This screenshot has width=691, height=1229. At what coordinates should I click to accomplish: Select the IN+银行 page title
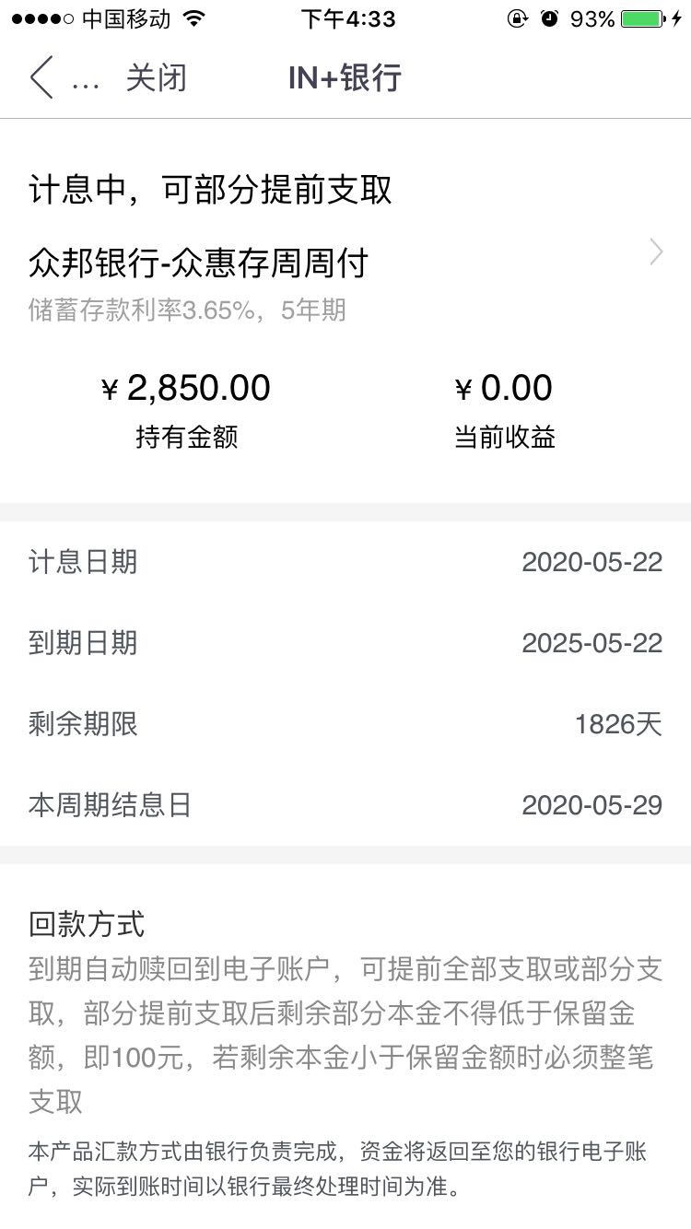point(345,77)
